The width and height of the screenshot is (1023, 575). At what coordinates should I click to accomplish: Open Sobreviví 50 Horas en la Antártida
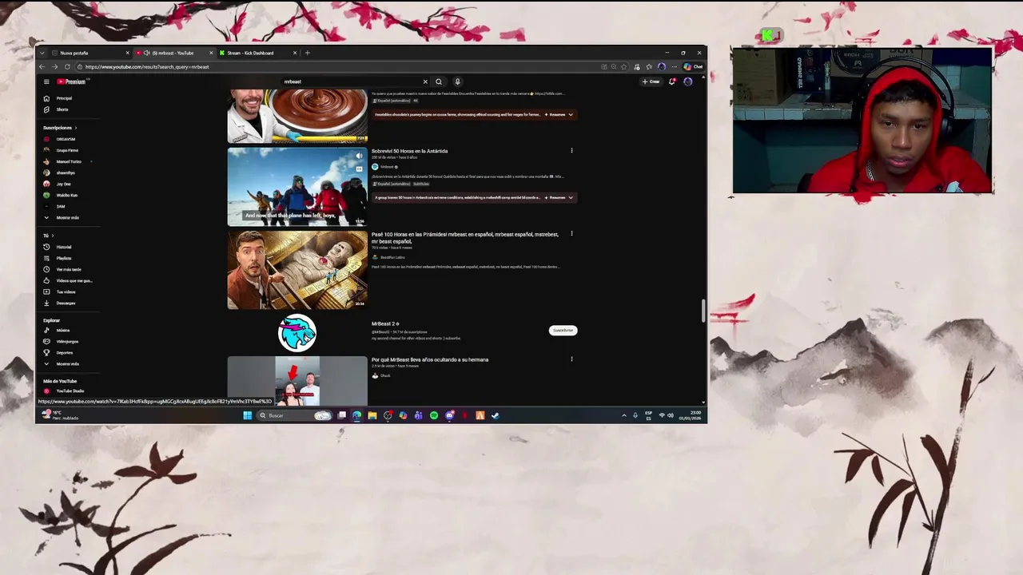pyautogui.click(x=410, y=151)
